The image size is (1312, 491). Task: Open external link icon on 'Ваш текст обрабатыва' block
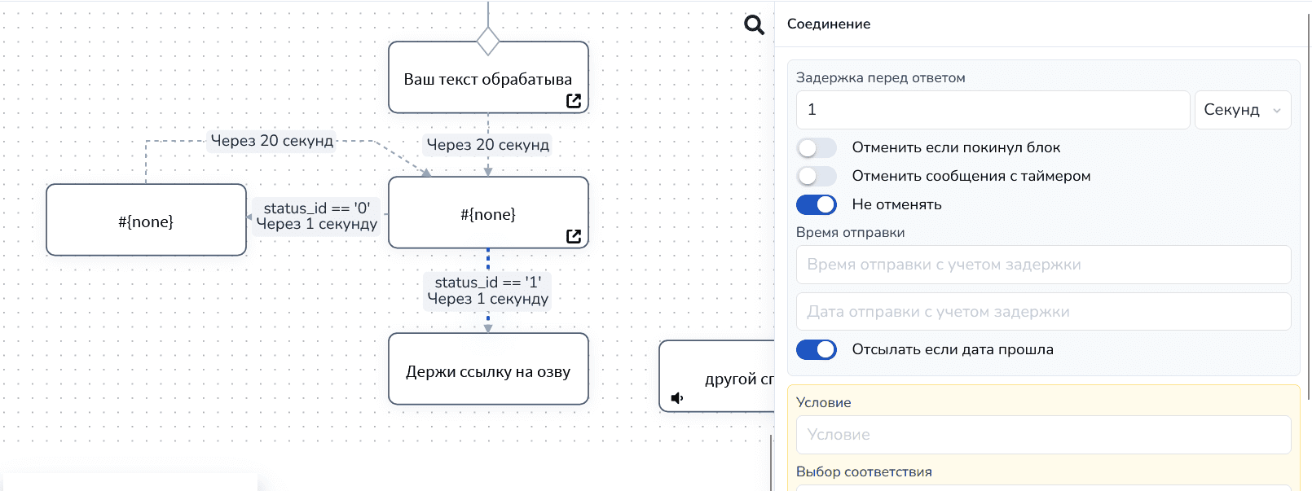tap(574, 100)
